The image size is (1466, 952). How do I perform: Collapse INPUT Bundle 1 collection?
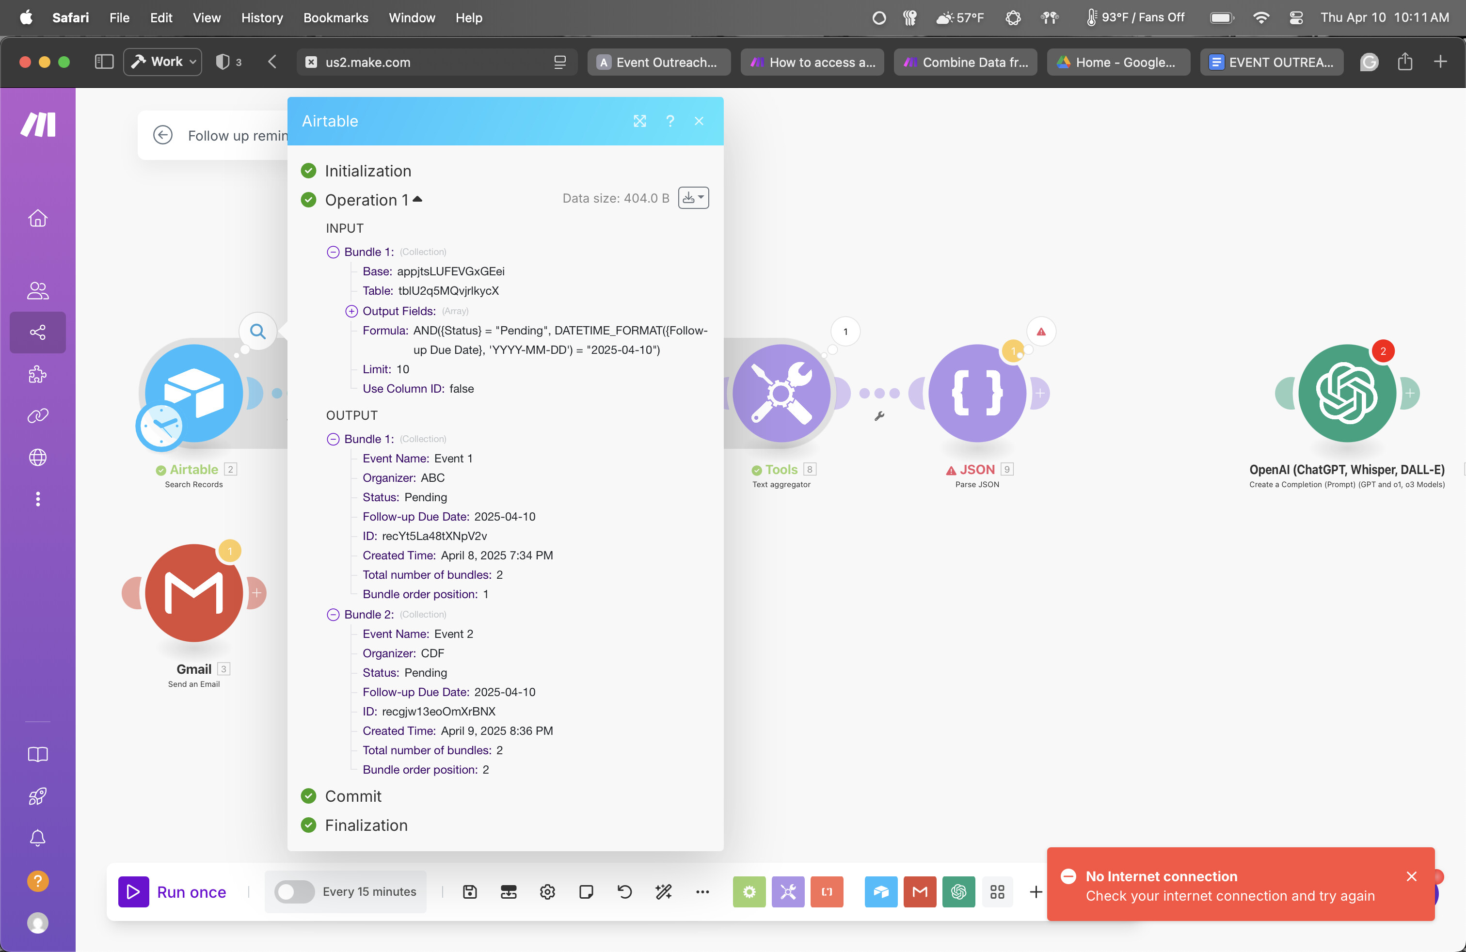click(333, 252)
